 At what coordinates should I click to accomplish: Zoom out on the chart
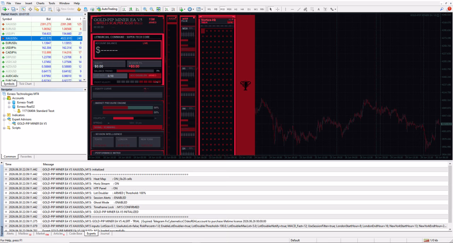point(151,9)
